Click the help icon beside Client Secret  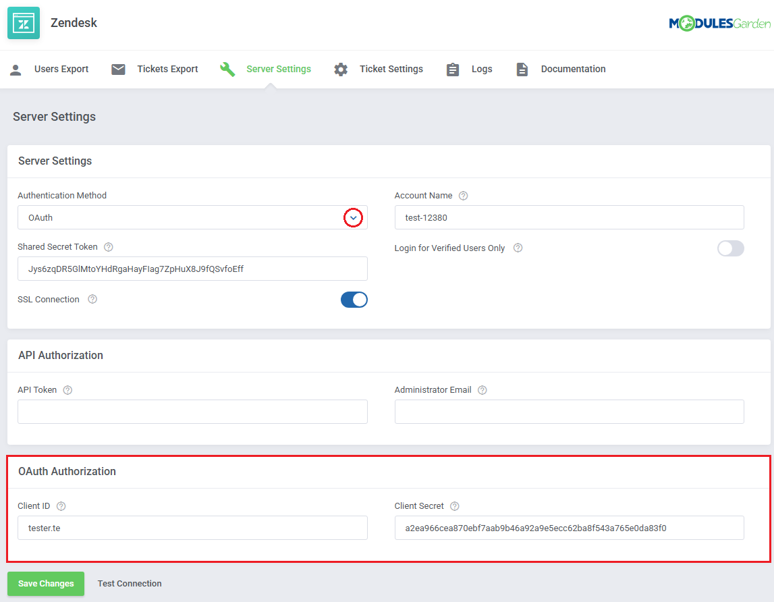[455, 506]
